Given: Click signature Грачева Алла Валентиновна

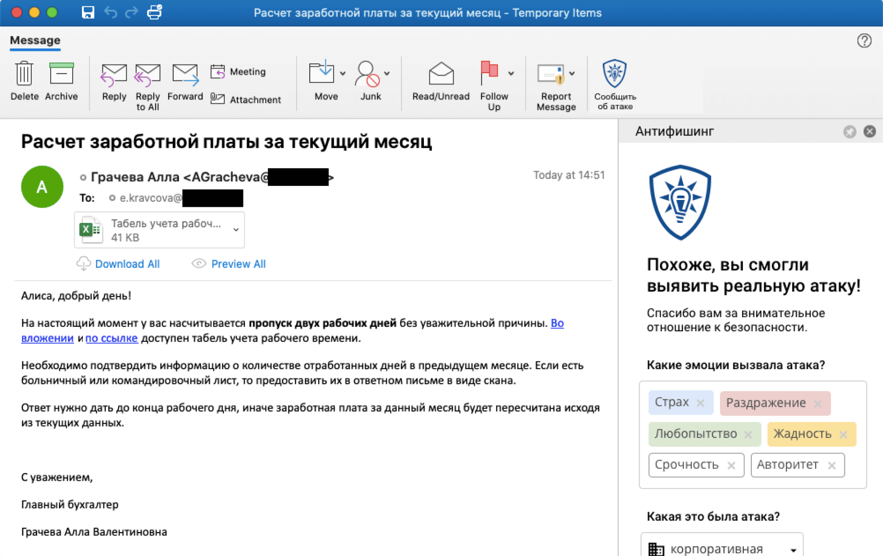Looking at the screenshot, I should (x=94, y=532).
